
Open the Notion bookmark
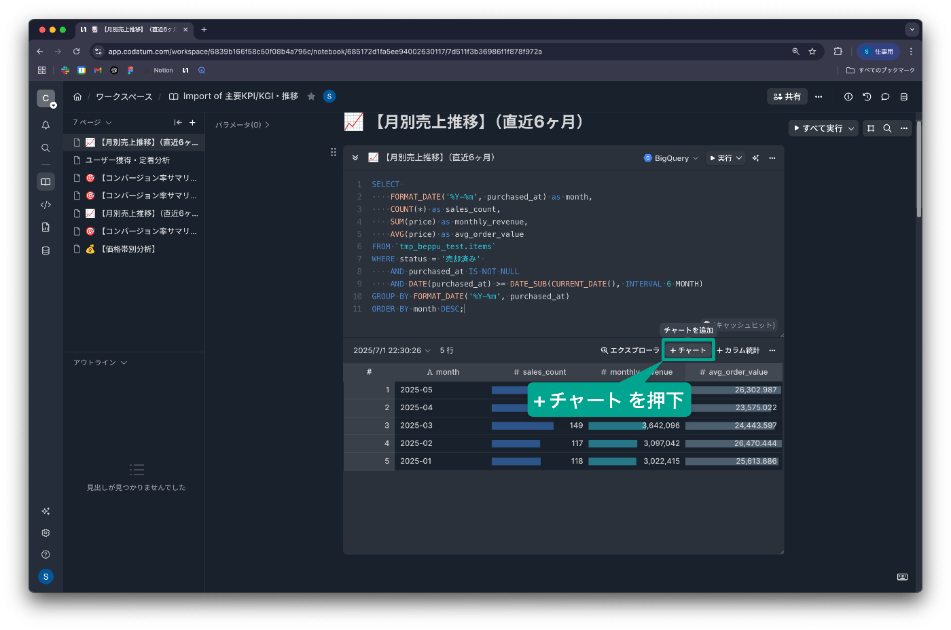(x=158, y=70)
